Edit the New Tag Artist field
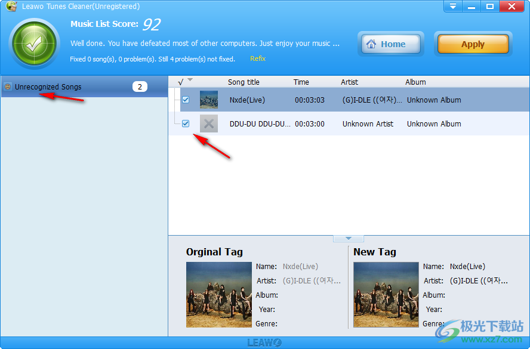Screen dimensions: 530x349 [x=479, y=281]
